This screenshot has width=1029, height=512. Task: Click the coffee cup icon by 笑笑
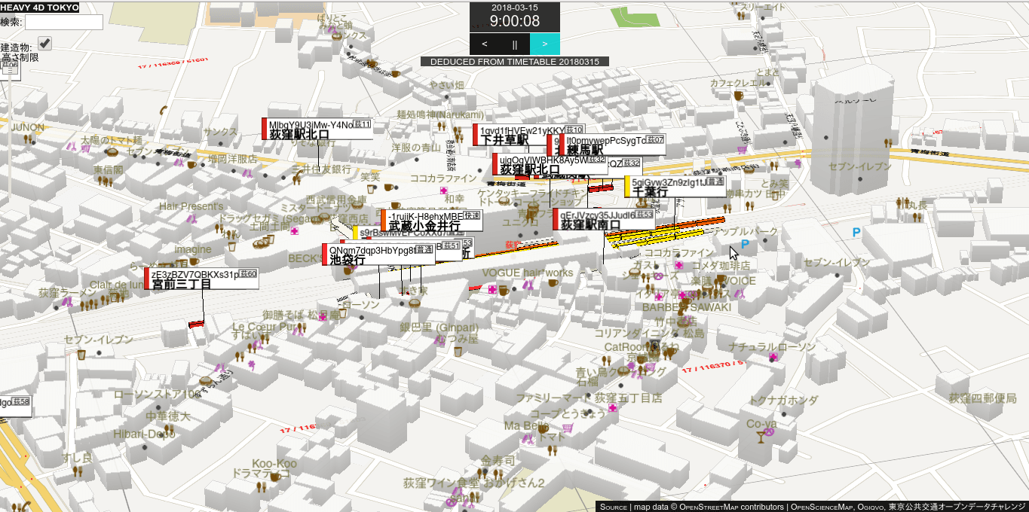(389, 187)
